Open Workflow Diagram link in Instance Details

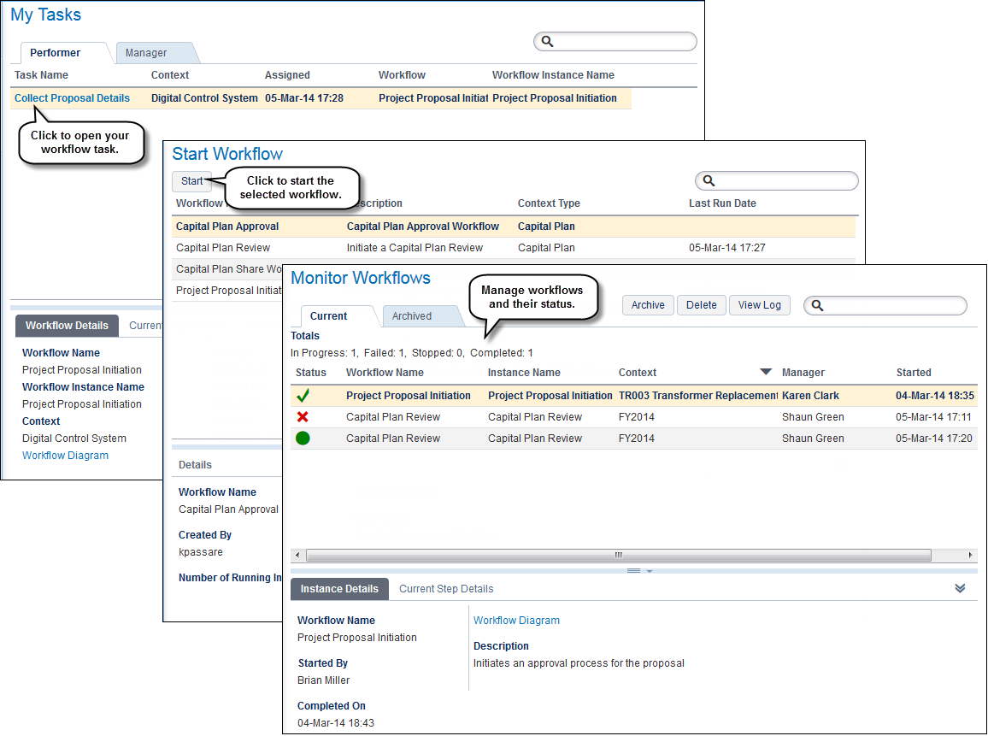pos(516,621)
